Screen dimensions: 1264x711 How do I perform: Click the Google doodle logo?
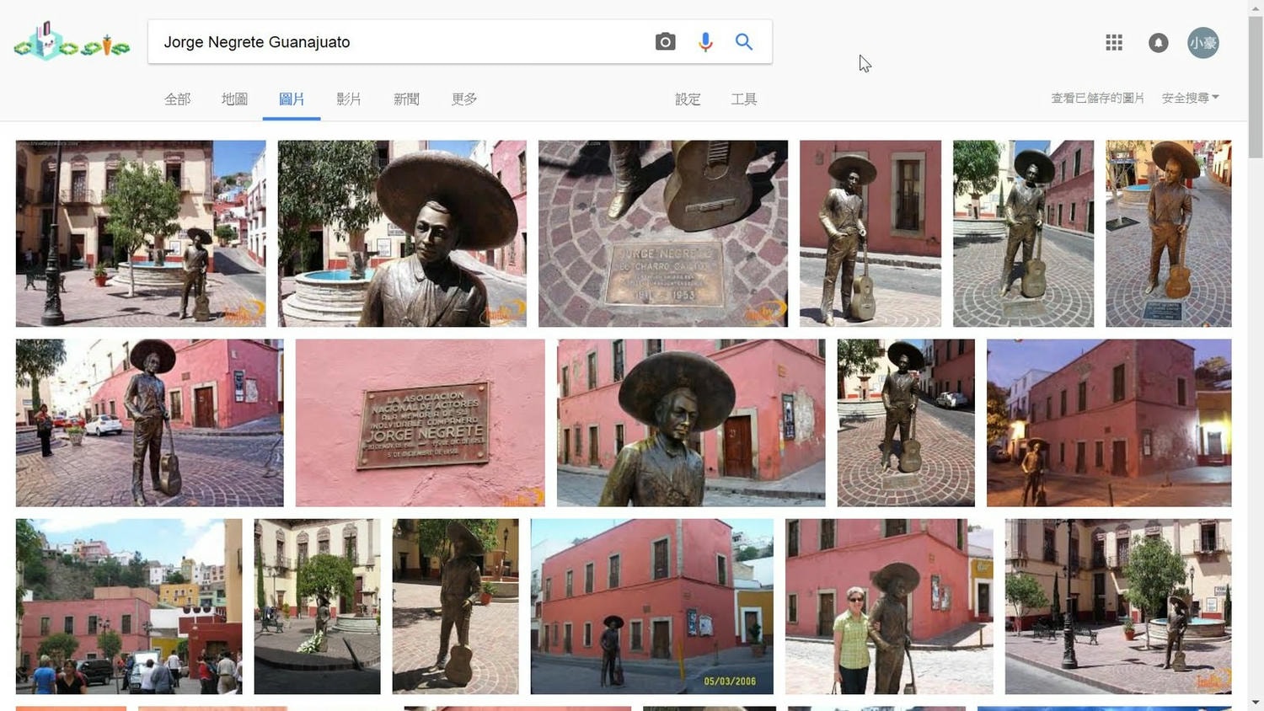(72, 43)
